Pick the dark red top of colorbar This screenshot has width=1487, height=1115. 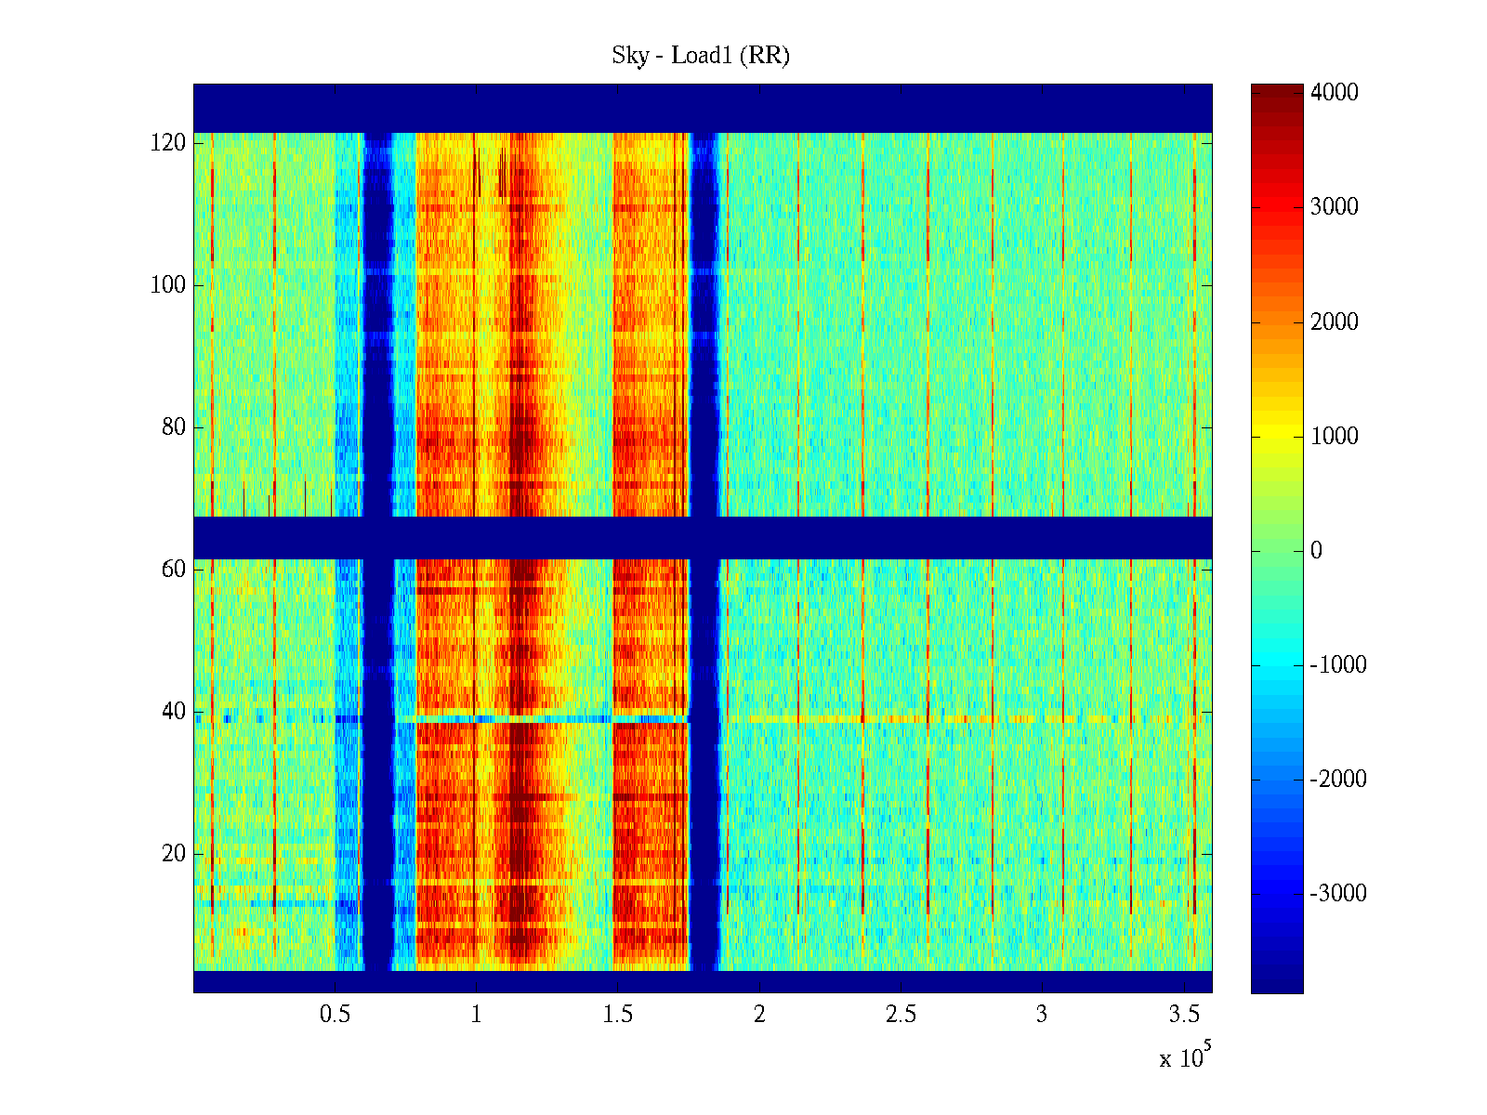pos(1277,91)
